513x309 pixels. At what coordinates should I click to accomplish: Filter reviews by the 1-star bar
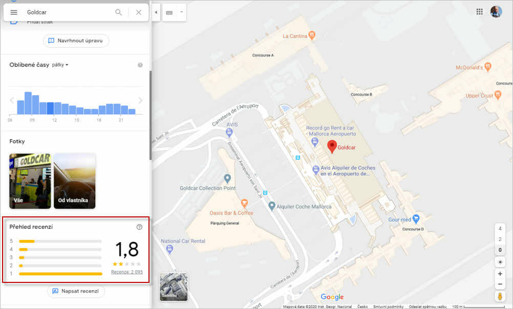(x=60, y=274)
